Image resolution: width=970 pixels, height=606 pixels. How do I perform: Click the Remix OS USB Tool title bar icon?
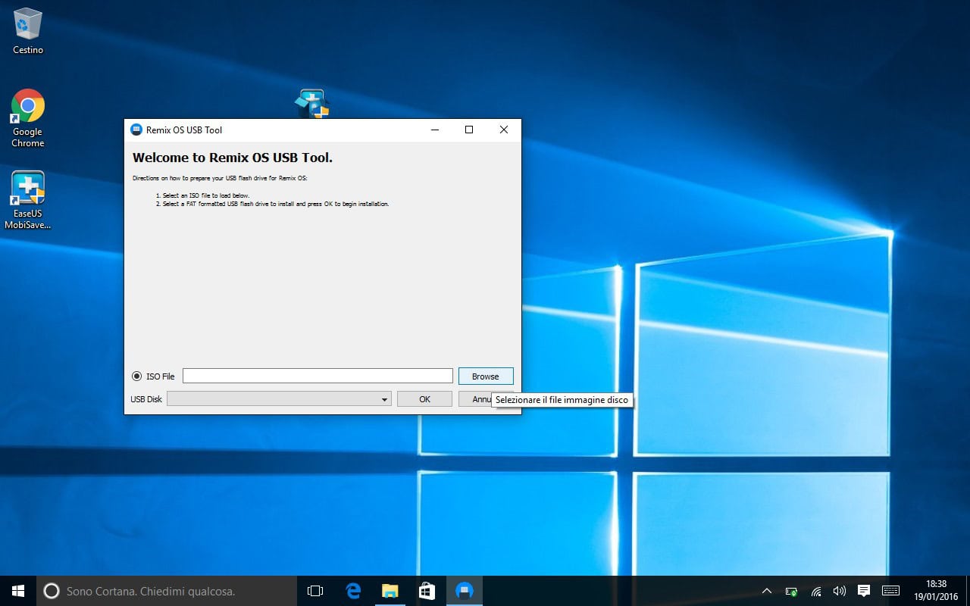pyautogui.click(x=136, y=130)
